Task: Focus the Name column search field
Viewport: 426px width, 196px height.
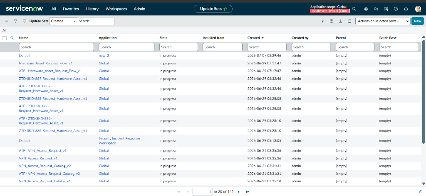Action: point(57,47)
